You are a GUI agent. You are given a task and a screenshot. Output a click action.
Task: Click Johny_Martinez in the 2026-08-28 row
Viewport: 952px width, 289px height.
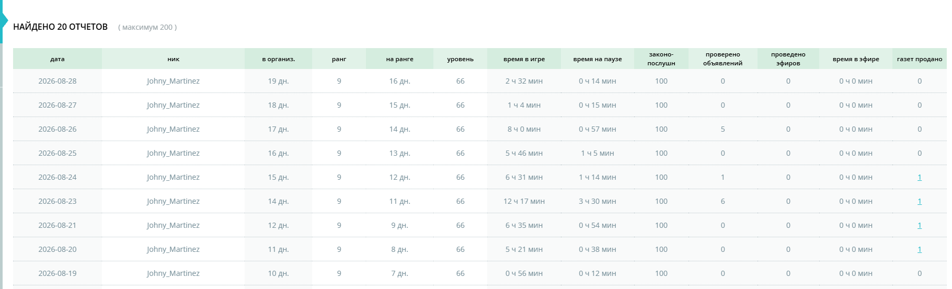coord(173,81)
